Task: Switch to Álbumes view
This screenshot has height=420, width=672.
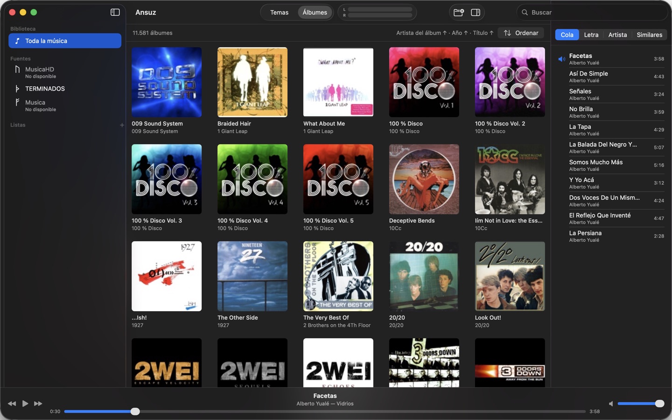Action: click(x=315, y=13)
